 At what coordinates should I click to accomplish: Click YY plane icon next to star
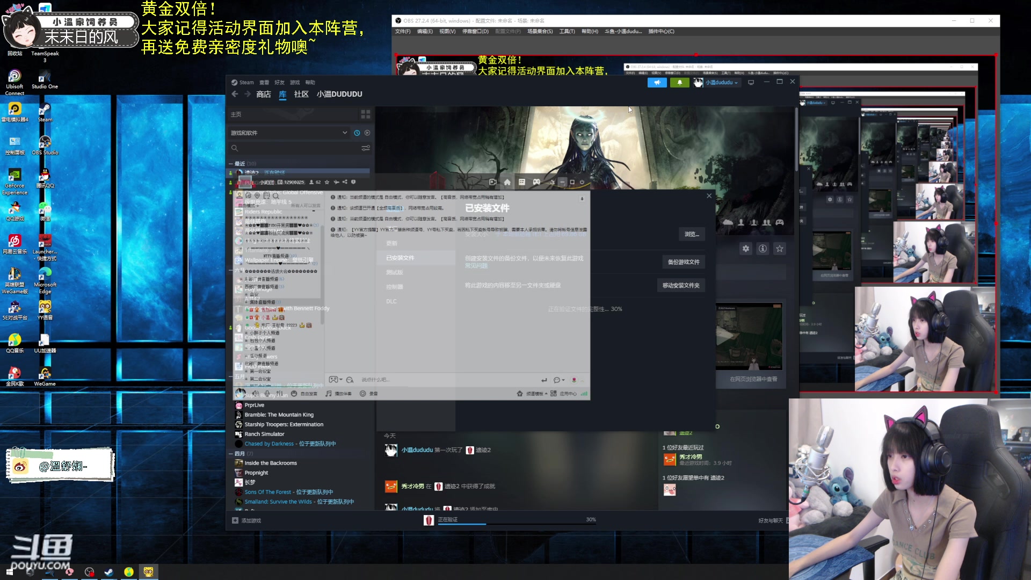[336, 182]
